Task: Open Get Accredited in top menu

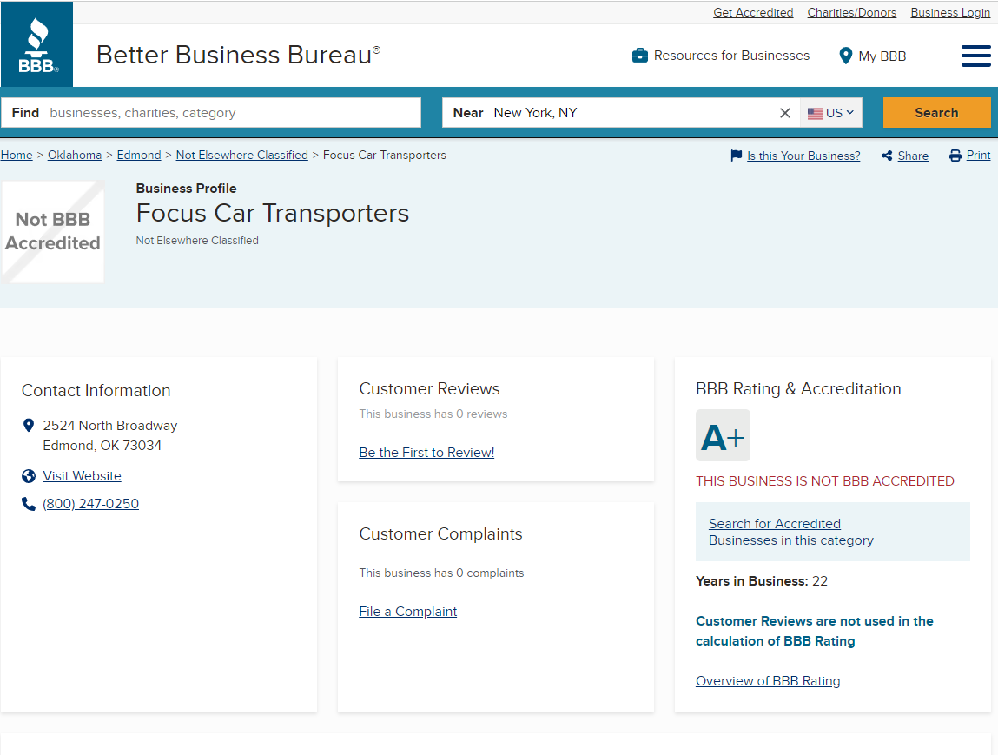Action: pyautogui.click(x=753, y=12)
